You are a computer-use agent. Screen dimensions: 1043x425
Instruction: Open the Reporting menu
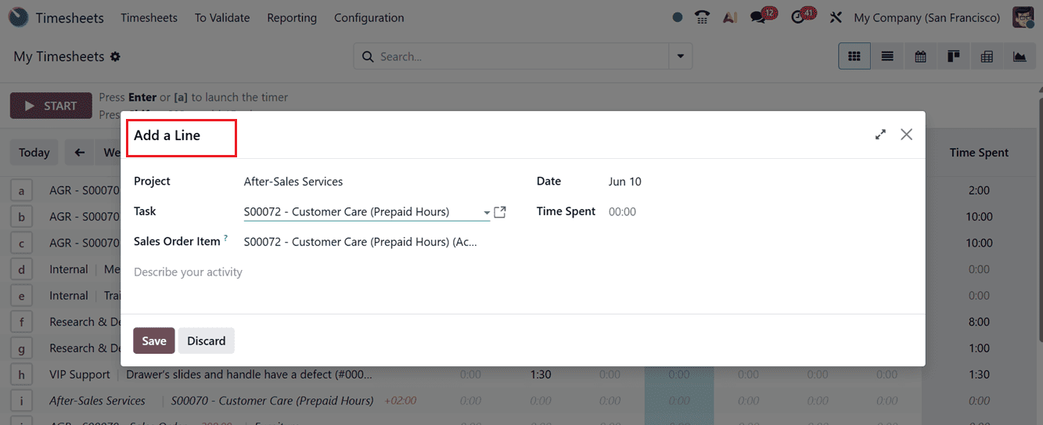[x=292, y=17]
